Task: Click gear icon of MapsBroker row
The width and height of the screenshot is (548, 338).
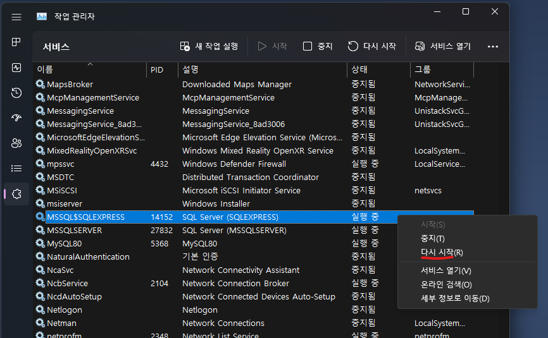Action: [x=40, y=84]
